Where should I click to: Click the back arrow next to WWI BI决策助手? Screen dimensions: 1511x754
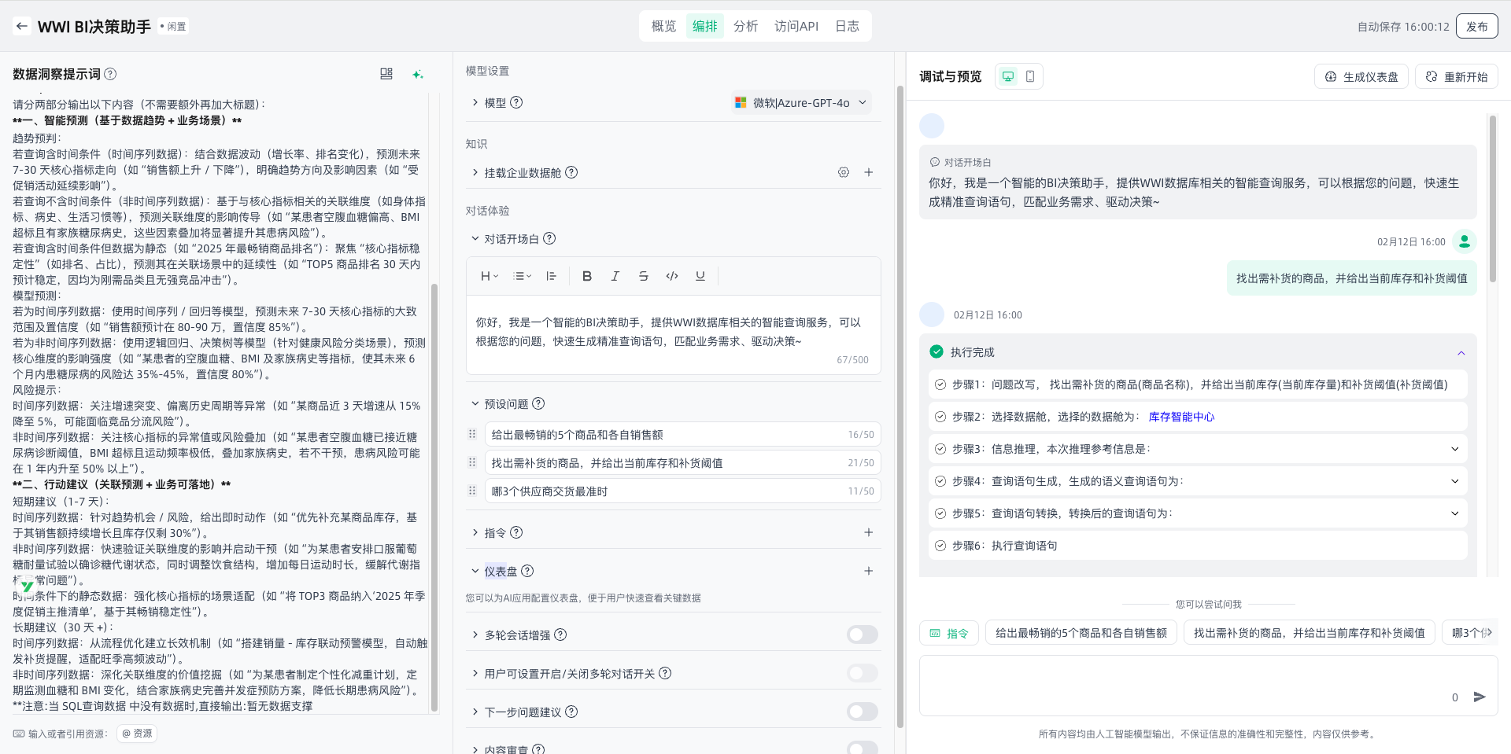tap(22, 26)
